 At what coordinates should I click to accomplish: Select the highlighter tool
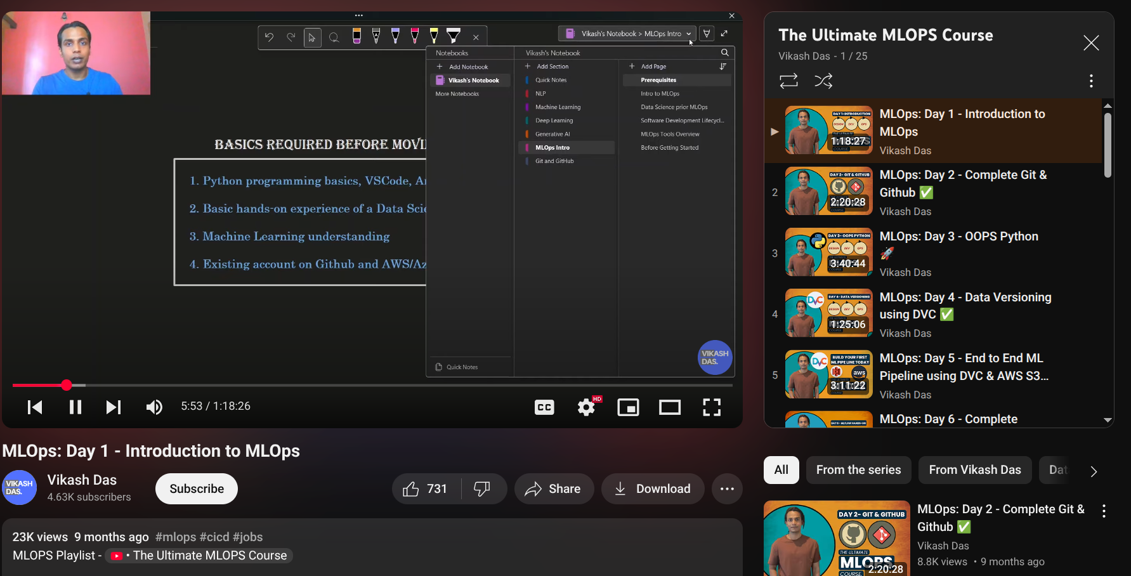(454, 36)
